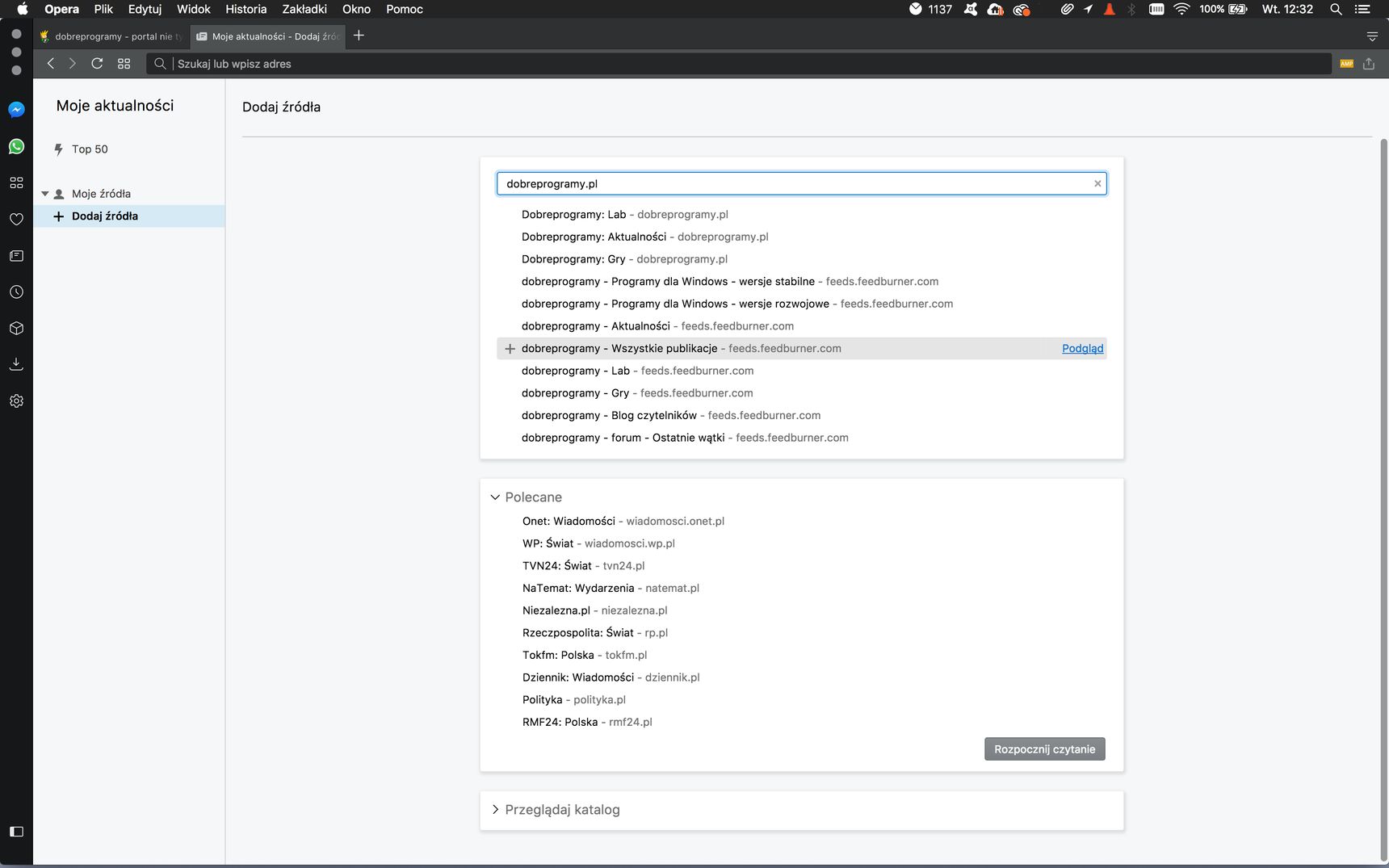Click the page vertical scrollbar

pyautogui.click(x=1383, y=501)
